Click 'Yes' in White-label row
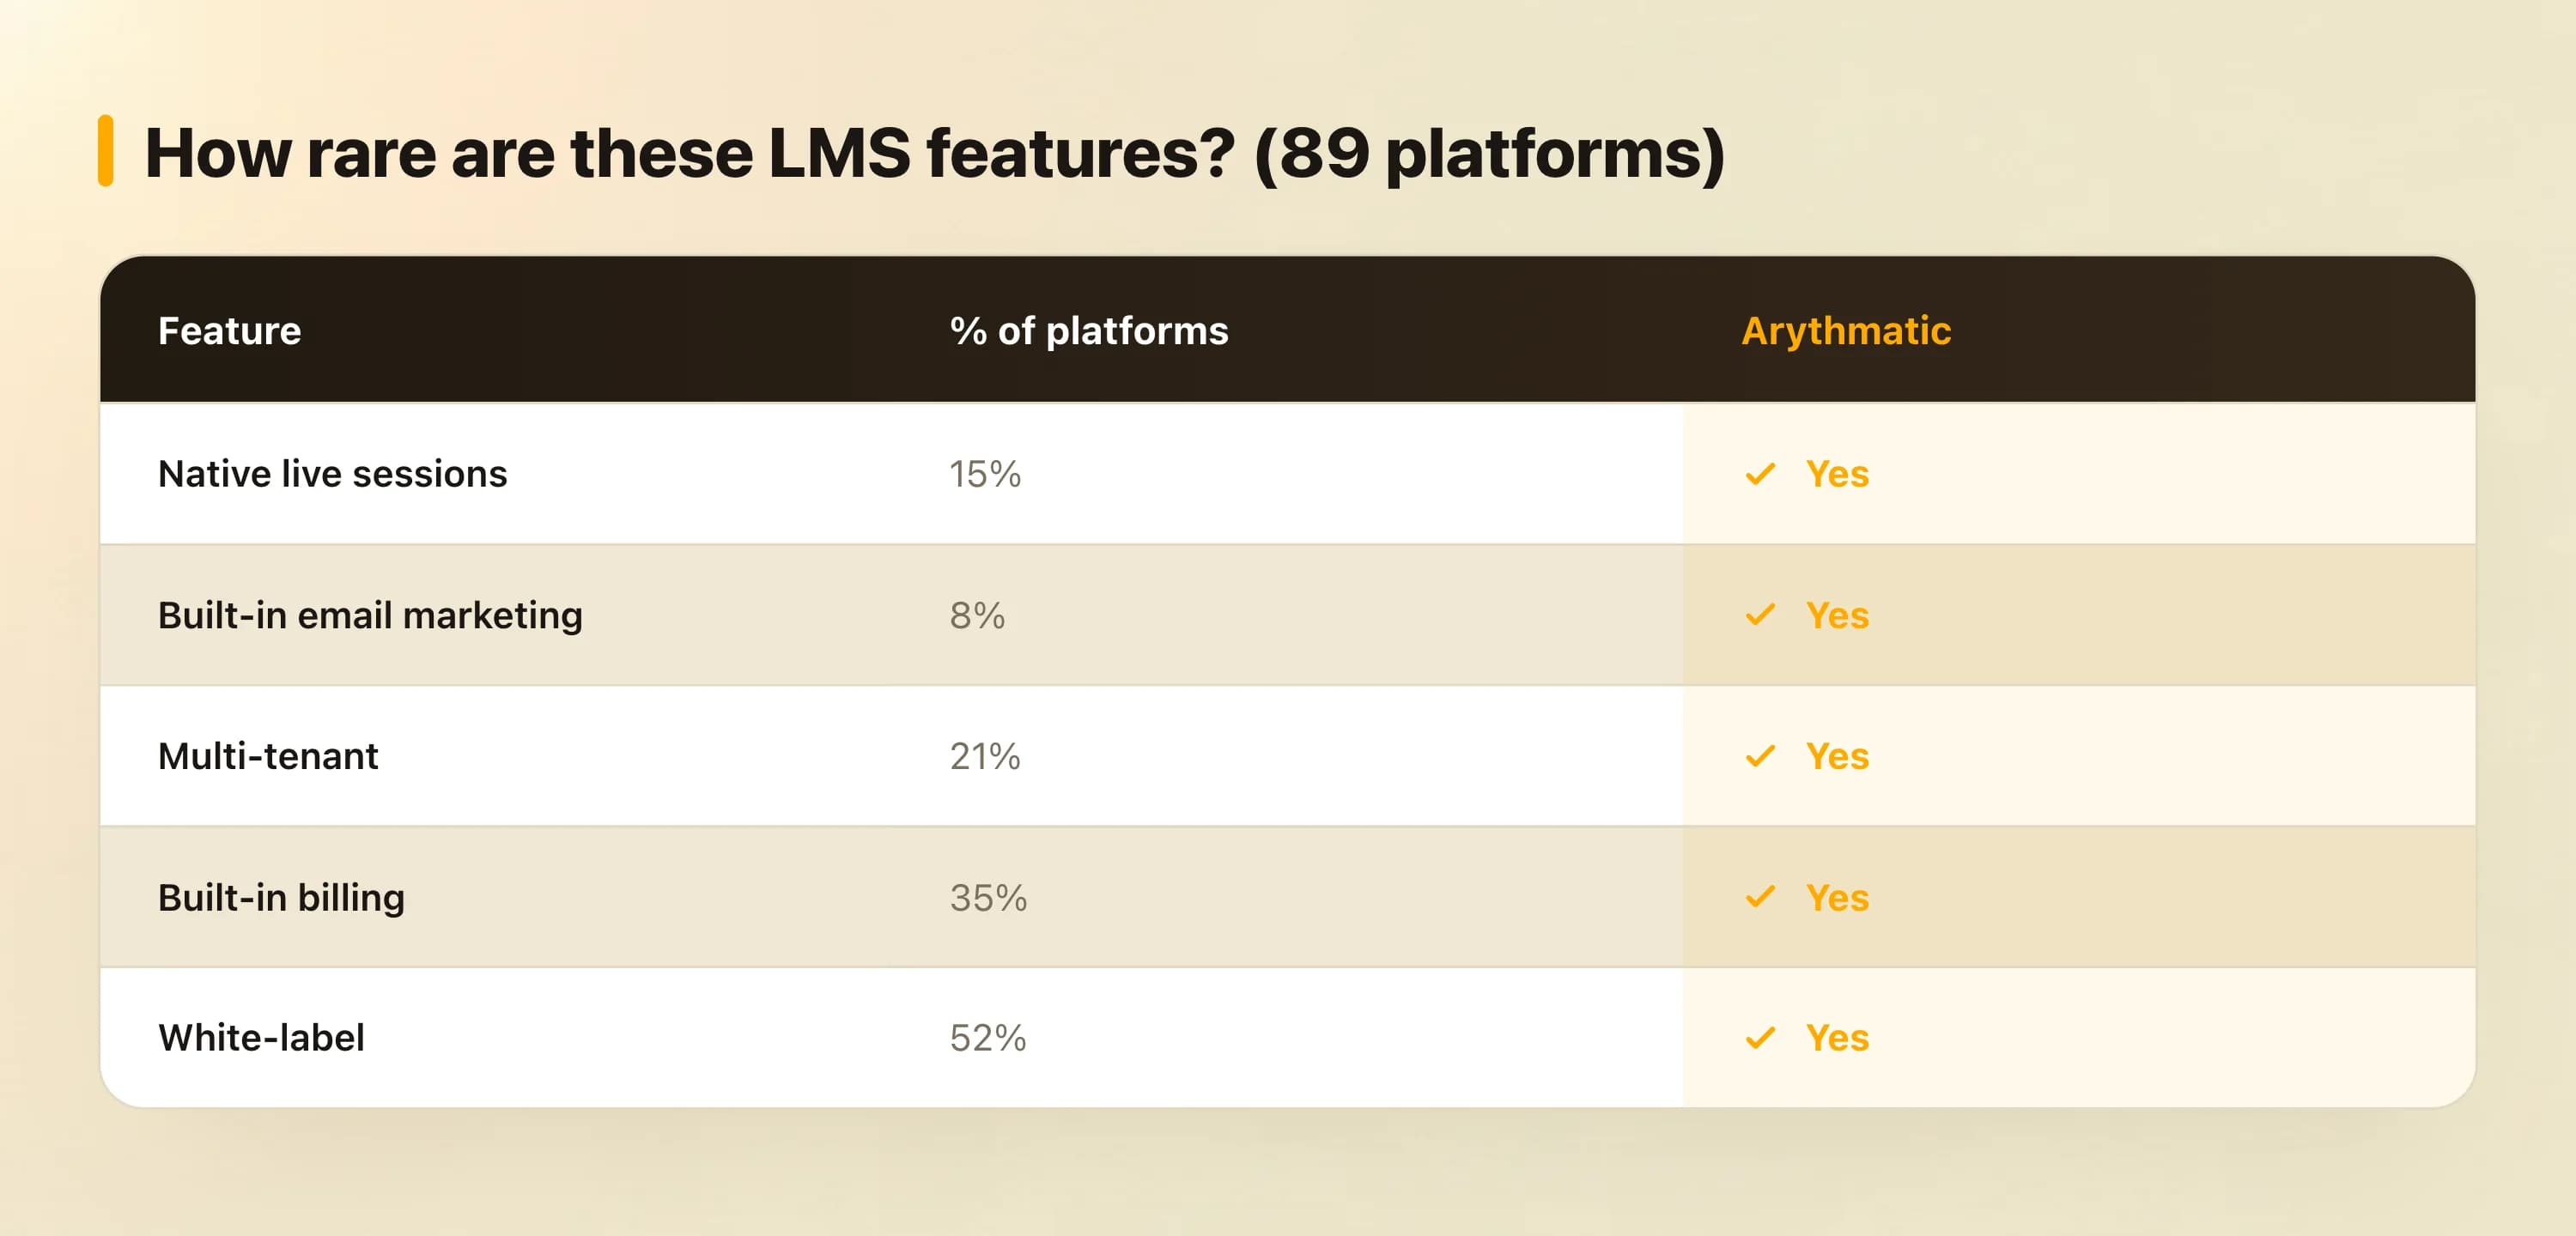Screen dimensions: 2576x1236 tap(1837, 1038)
